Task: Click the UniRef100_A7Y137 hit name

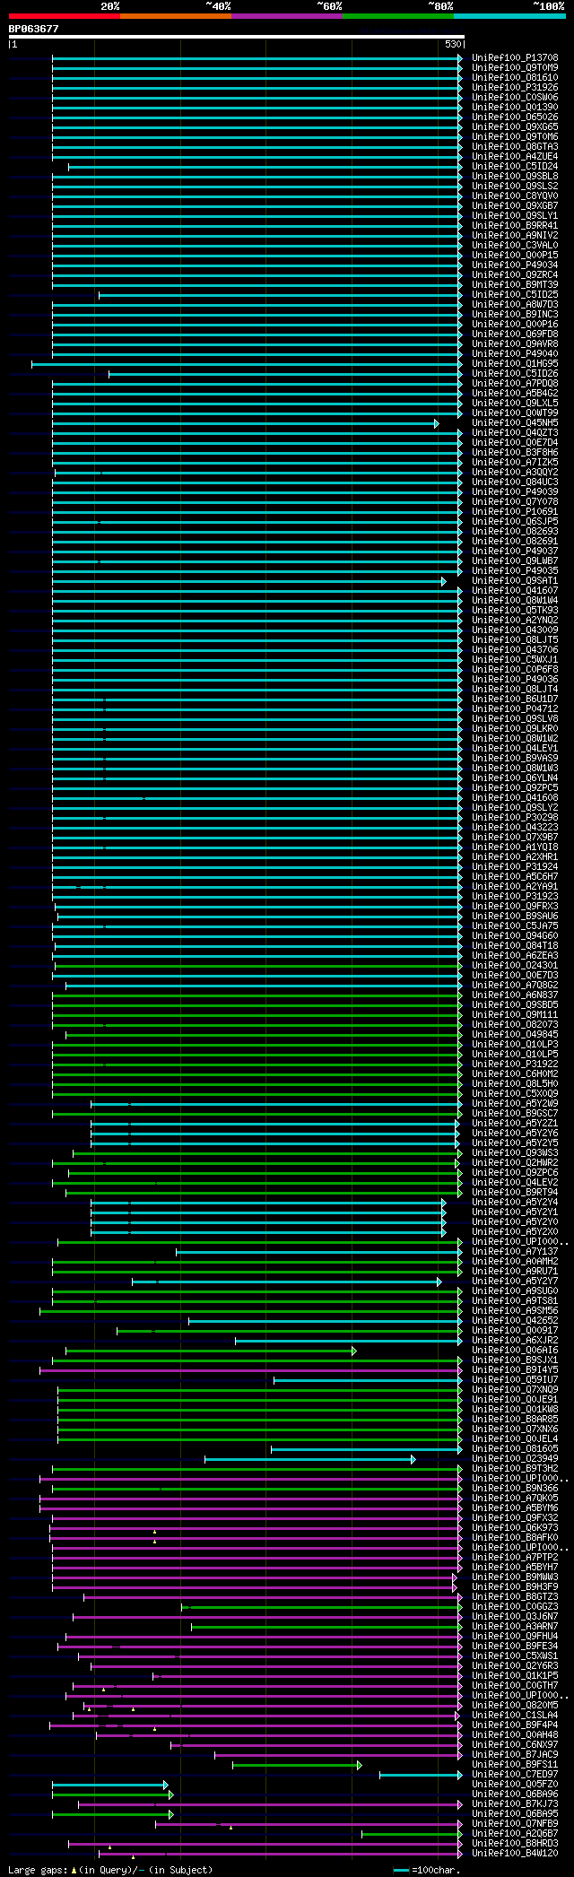Action: pos(515,1252)
